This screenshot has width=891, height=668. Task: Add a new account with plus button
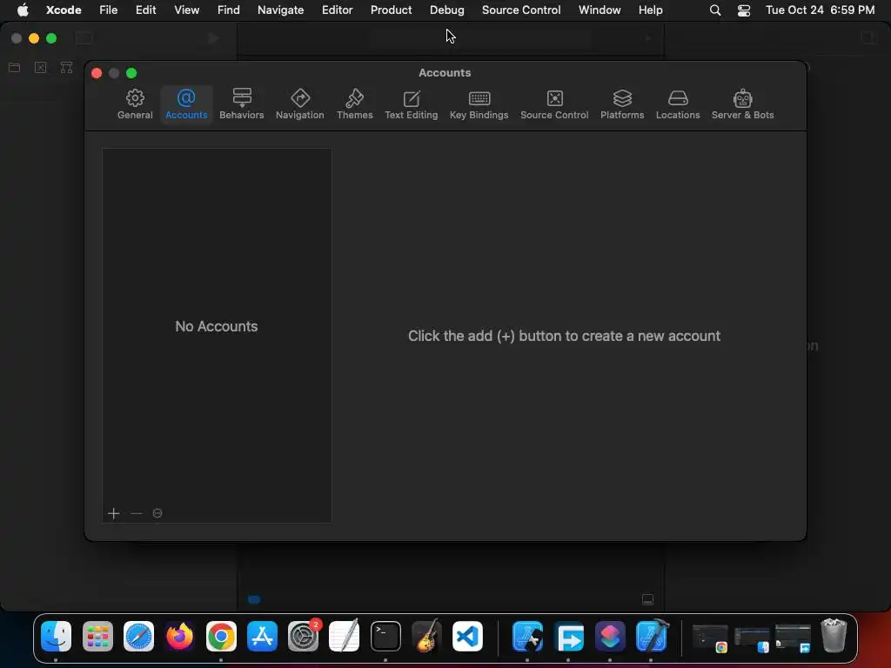tap(113, 513)
